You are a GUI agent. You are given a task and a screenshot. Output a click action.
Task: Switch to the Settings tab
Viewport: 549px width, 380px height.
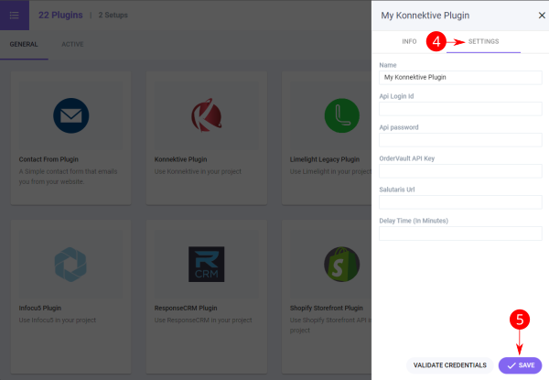click(x=483, y=42)
